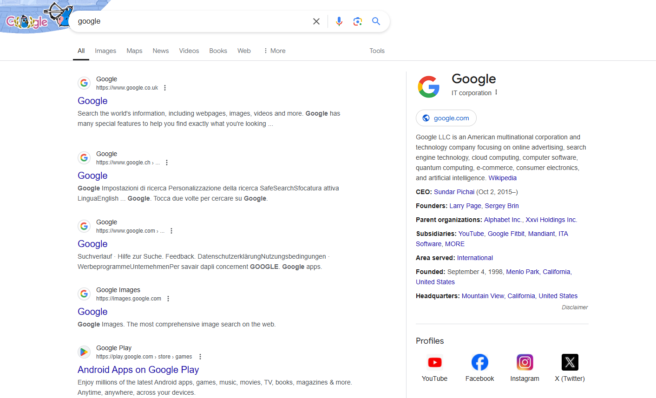Click the YouTube subsidiary link
Image resolution: width=656 pixels, height=398 pixels.
(x=471, y=234)
